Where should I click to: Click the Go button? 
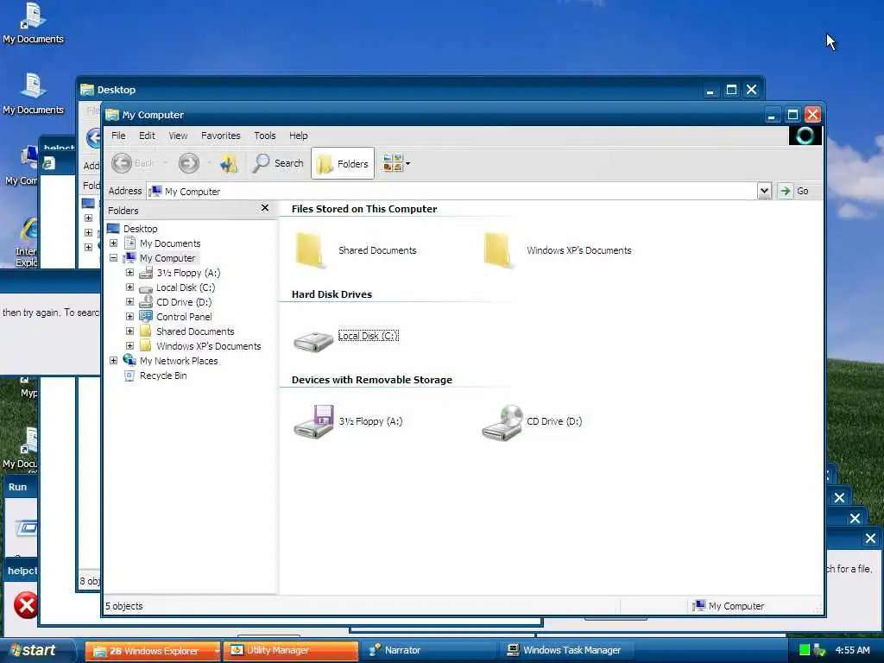click(x=795, y=191)
